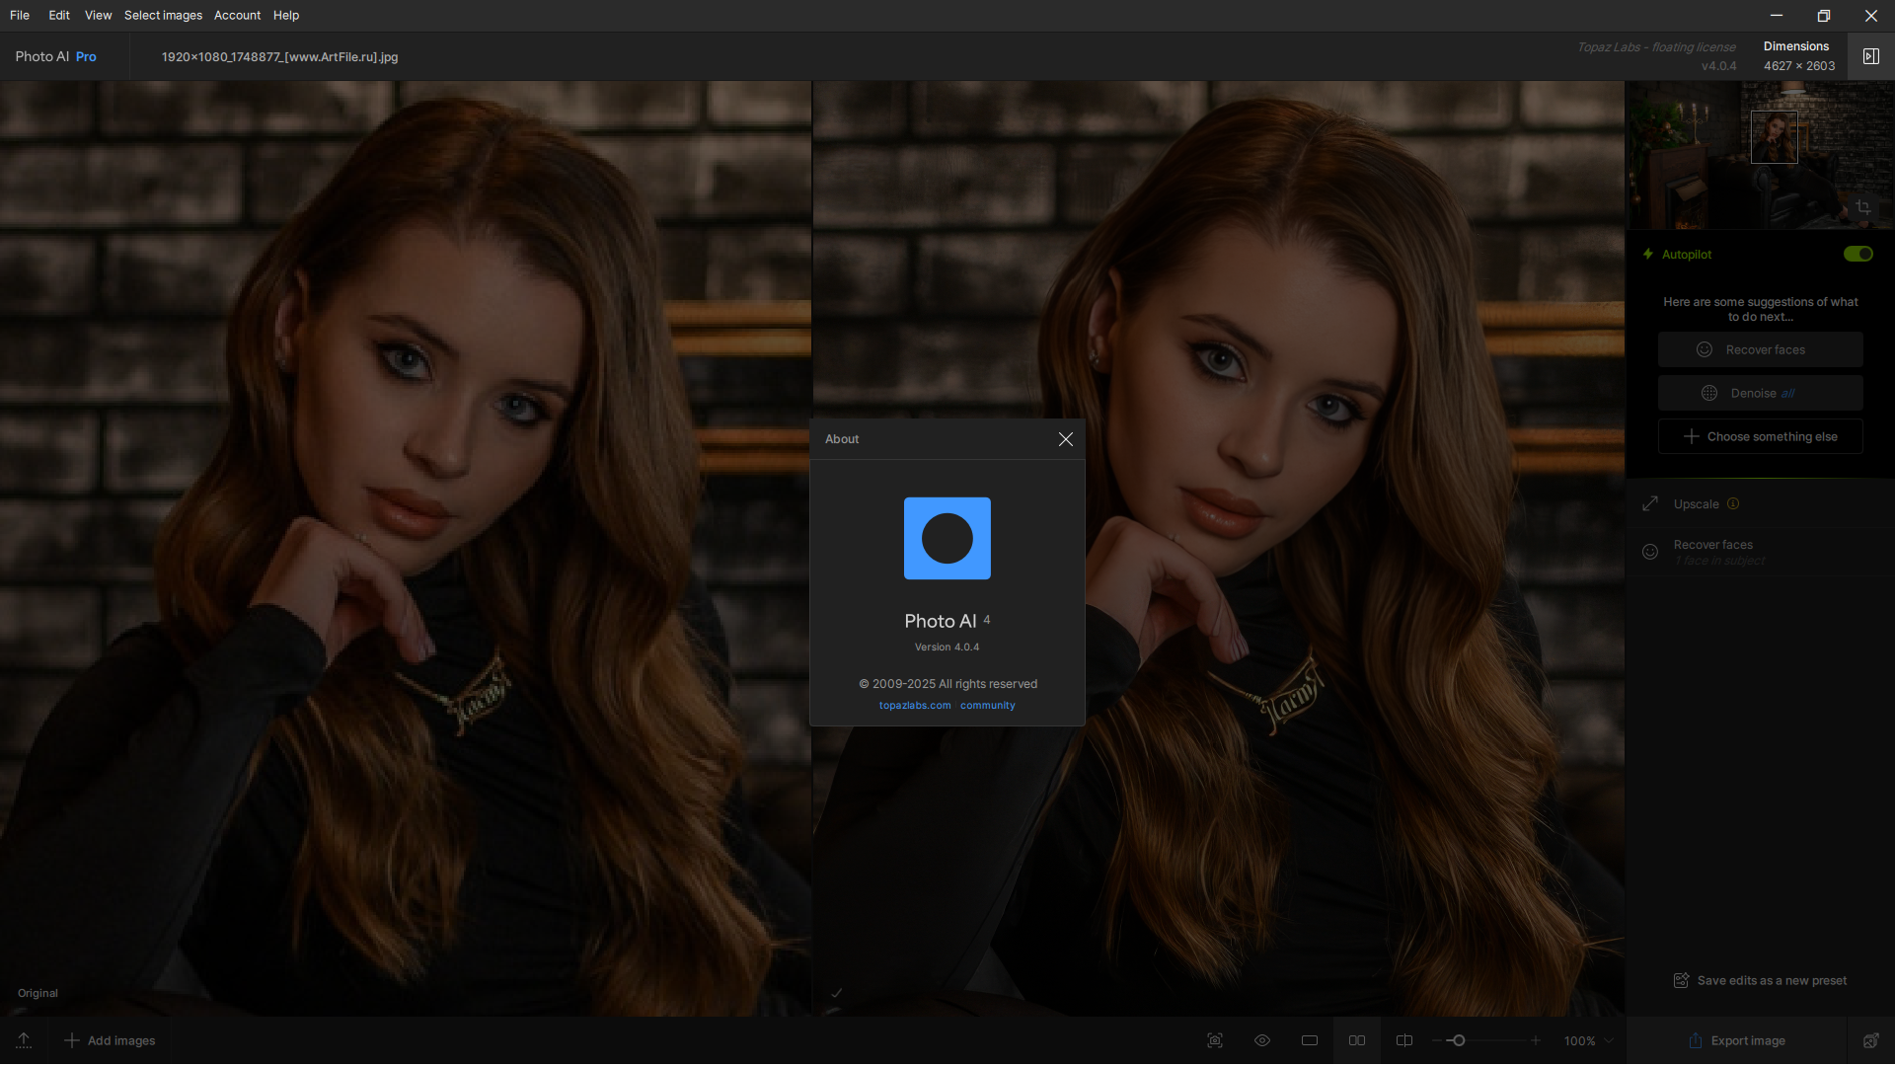The height and width of the screenshot is (1066, 1895).
Task: Switch to single view layout icon
Action: (1310, 1040)
